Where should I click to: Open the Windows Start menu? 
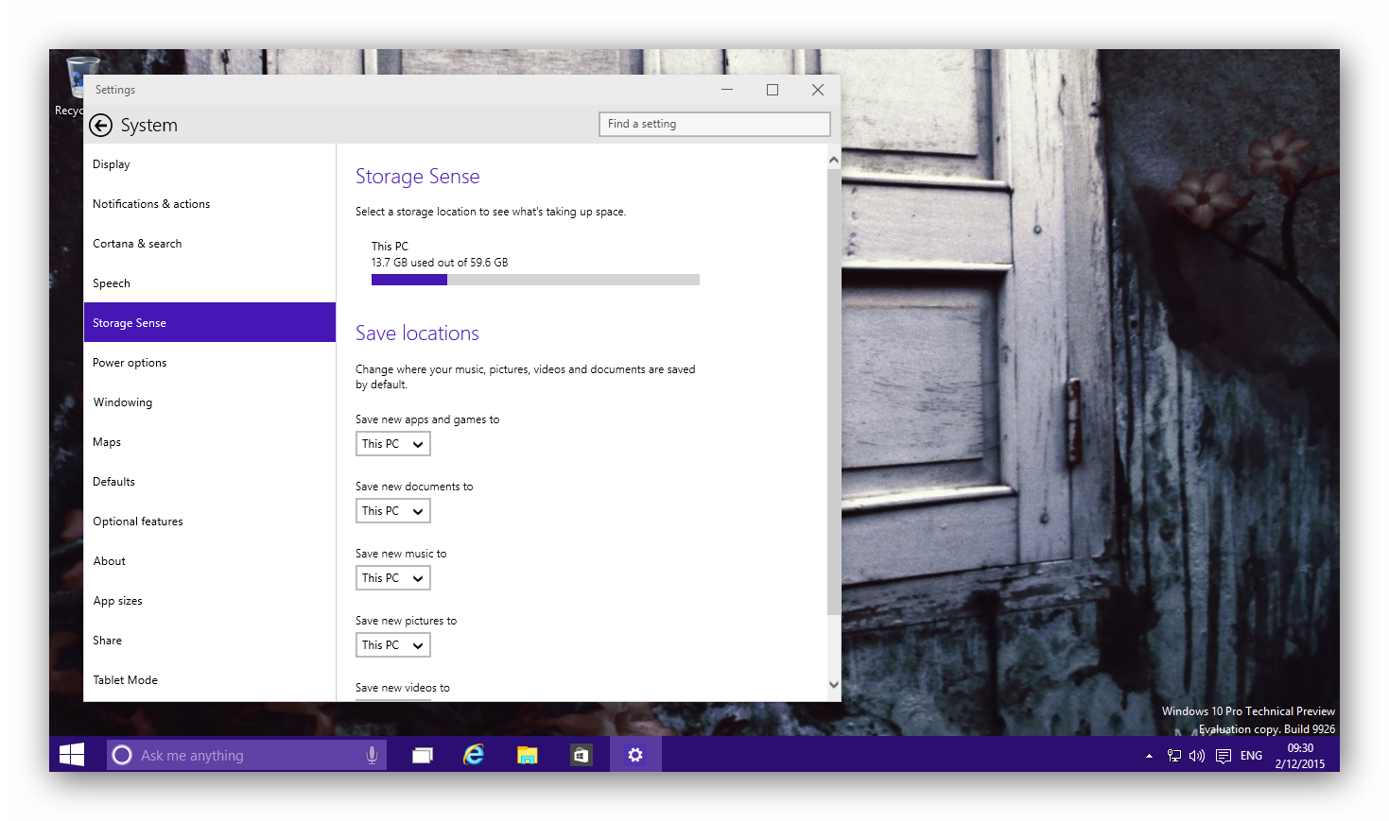tap(72, 755)
